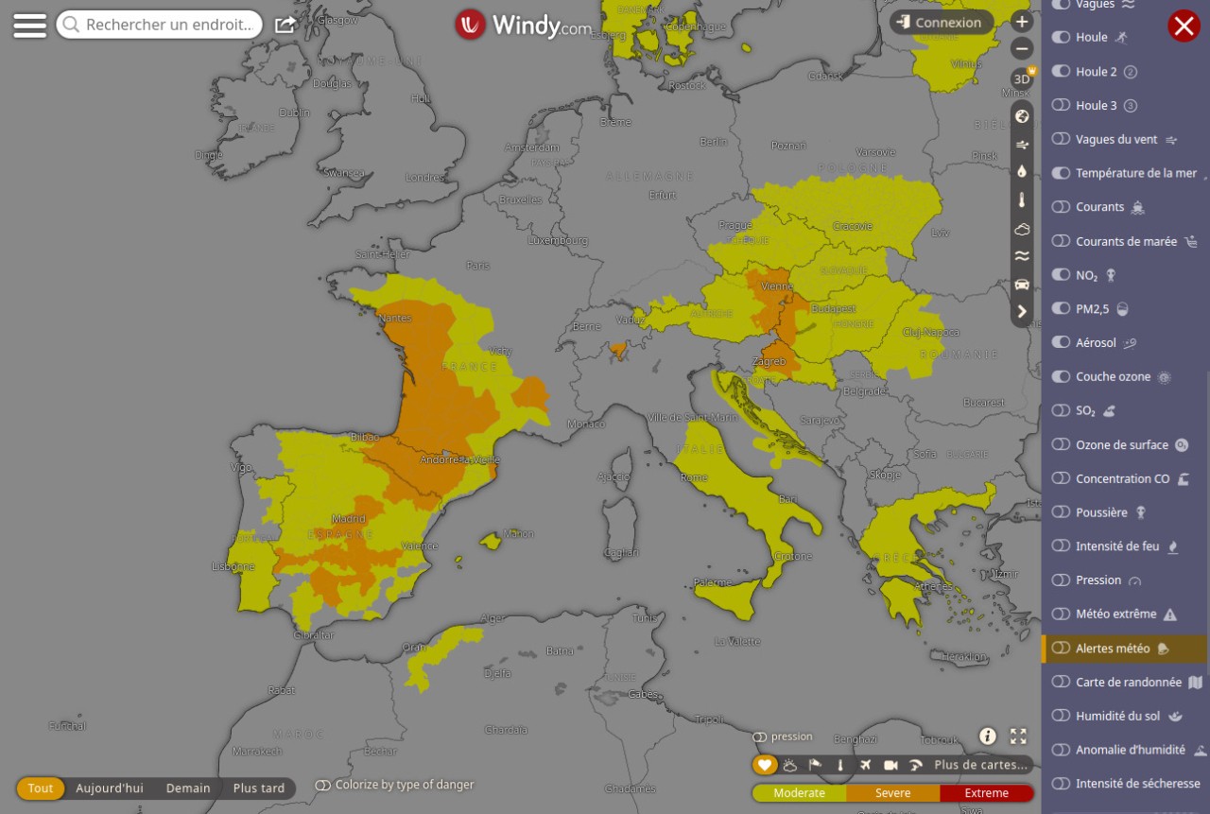The width and height of the screenshot is (1210, 814).
Task: Select the globe projection icon on right toolbar
Action: tap(1022, 116)
